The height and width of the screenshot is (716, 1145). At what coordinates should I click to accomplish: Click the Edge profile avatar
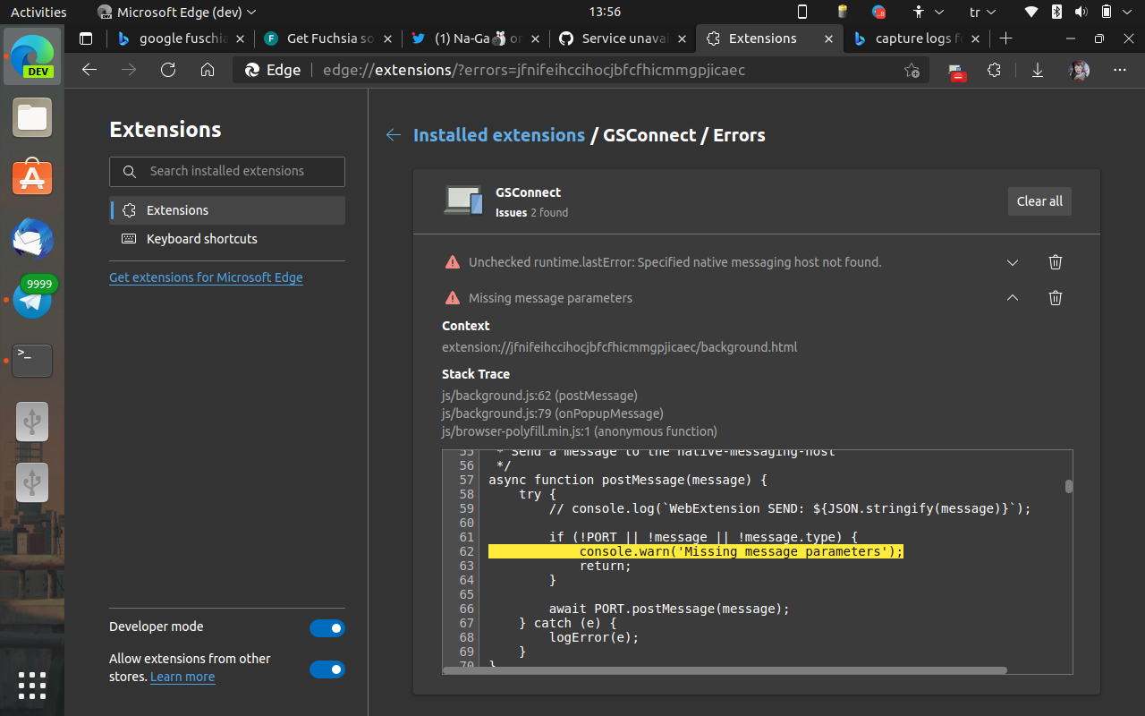pyautogui.click(x=1079, y=70)
